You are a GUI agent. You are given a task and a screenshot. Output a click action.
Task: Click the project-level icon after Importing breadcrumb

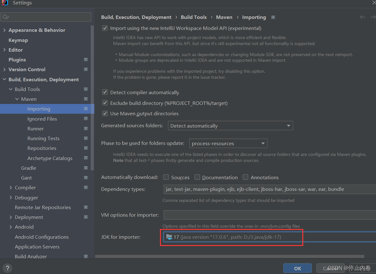click(x=273, y=17)
